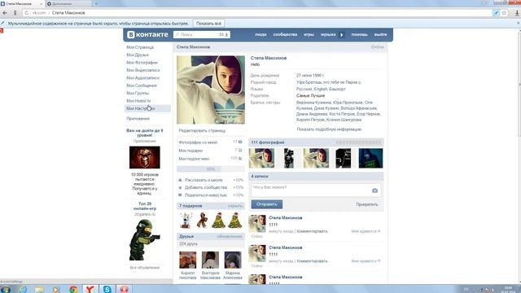
Task: Open Skype from the taskbar
Action: [x=107, y=289]
